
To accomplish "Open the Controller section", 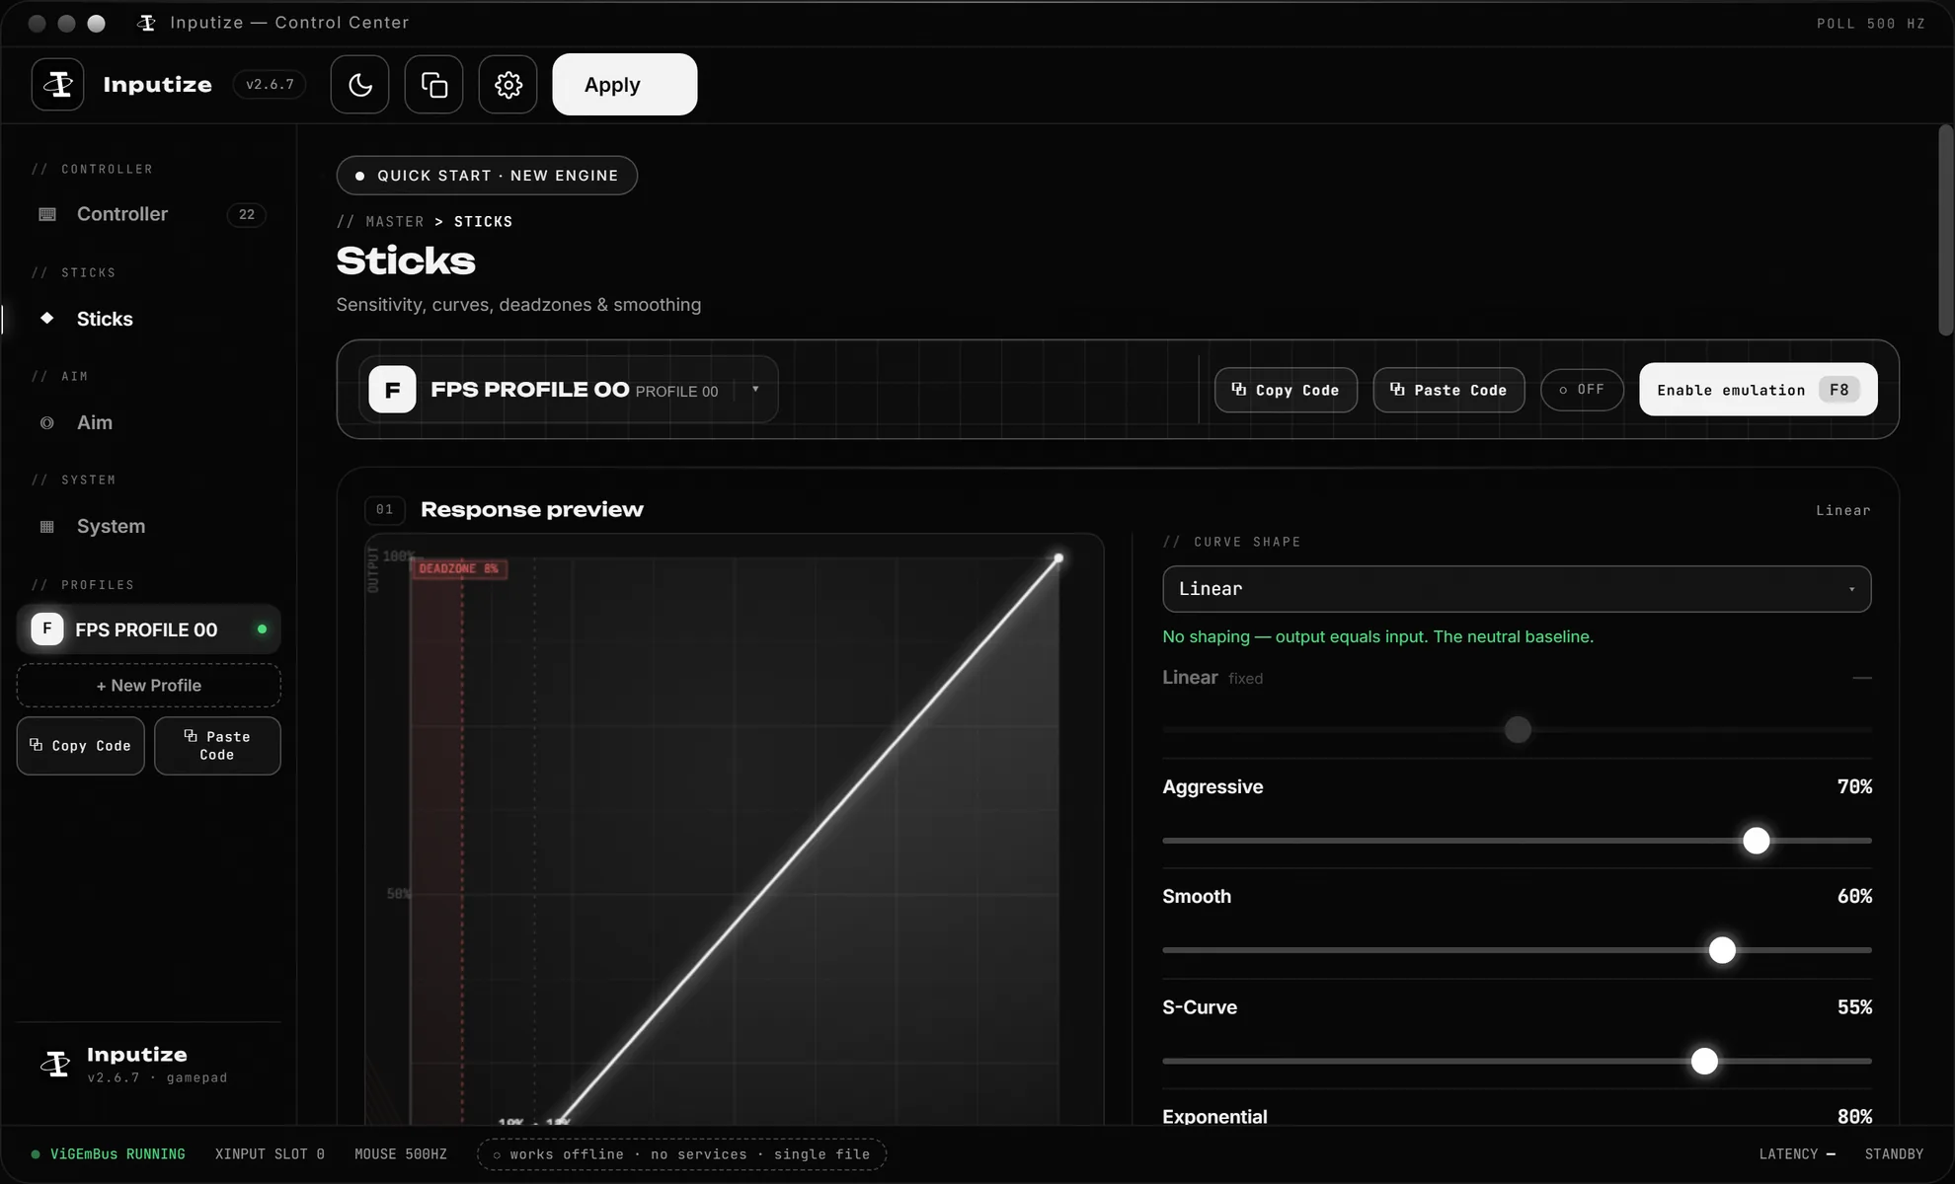I will point(149,214).
